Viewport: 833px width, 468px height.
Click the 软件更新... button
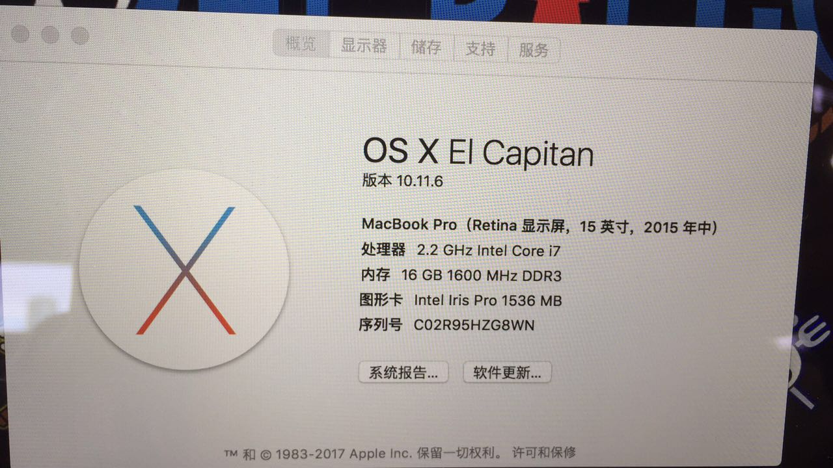click(x=507, y=372)
